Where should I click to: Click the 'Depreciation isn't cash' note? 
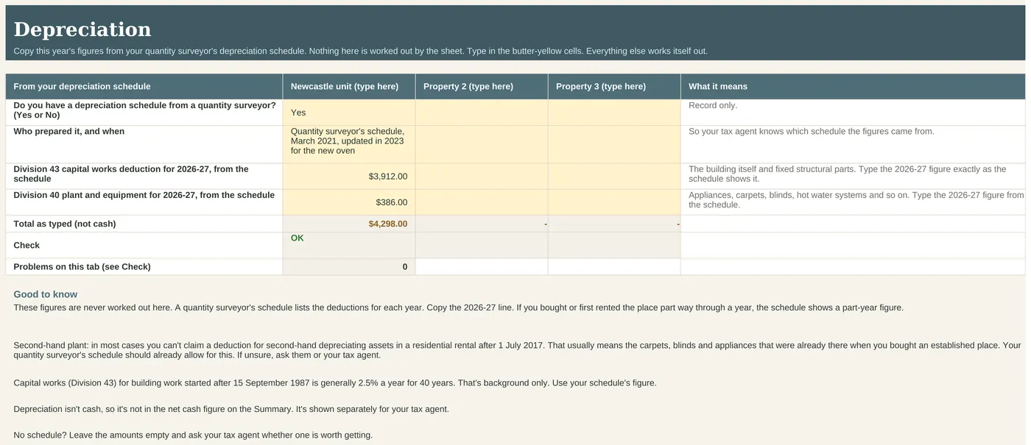click(x=231, y=409)
